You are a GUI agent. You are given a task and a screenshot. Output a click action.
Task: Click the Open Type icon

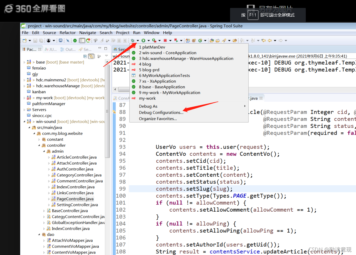(212, 41)
